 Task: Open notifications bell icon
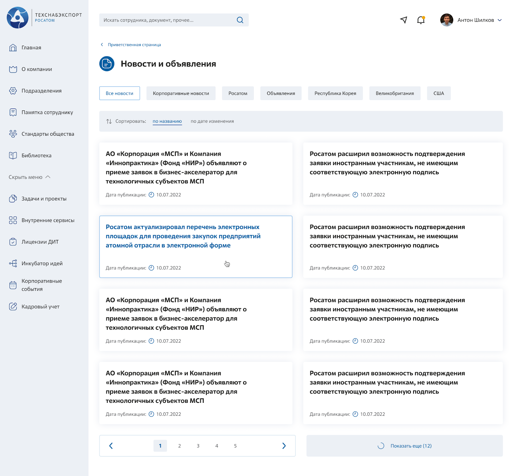click(421, 20)
